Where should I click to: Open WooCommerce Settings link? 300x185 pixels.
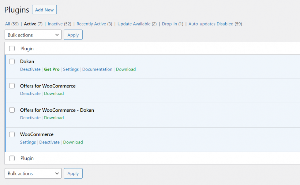point(28,142)
